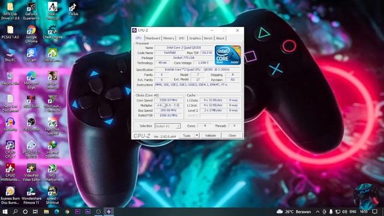This screenshot has width=384, height=216.
Task: Open Express Burn Disc Burning shortcut
Action: 10,195
